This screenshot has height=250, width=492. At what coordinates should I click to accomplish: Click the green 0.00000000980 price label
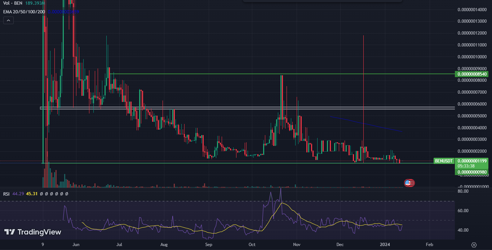click(x=472, y=172)
